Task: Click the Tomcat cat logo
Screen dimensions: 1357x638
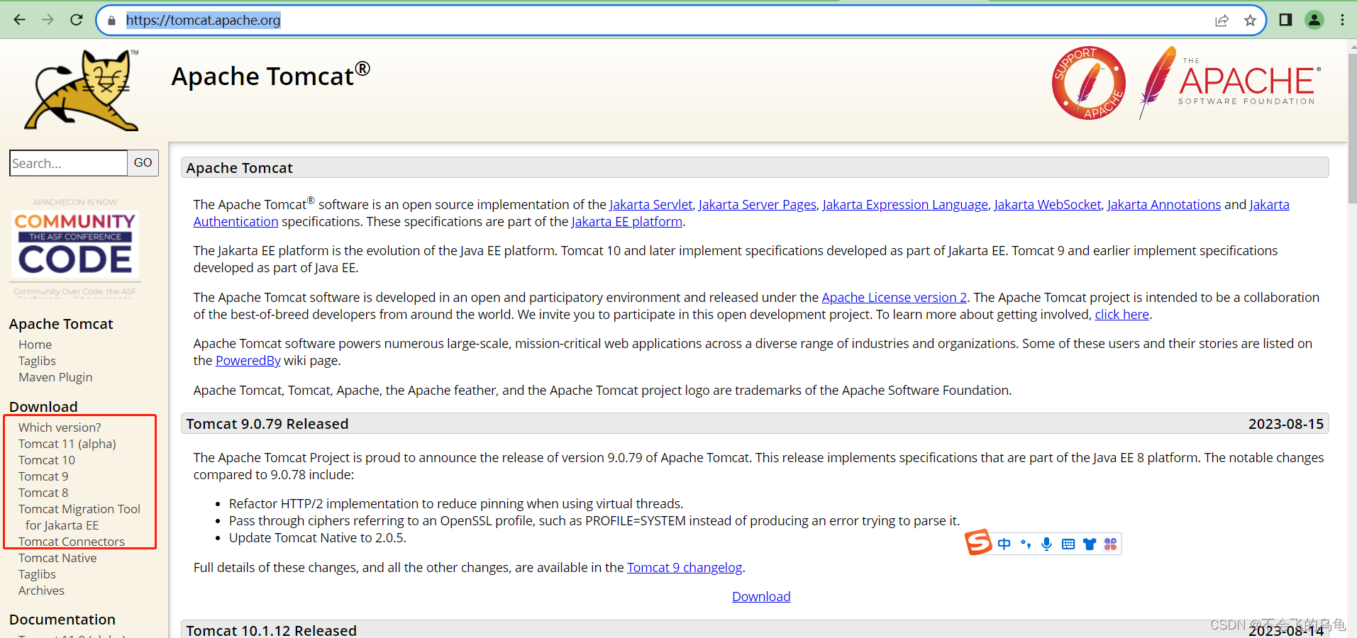Action: pos(82,90)
